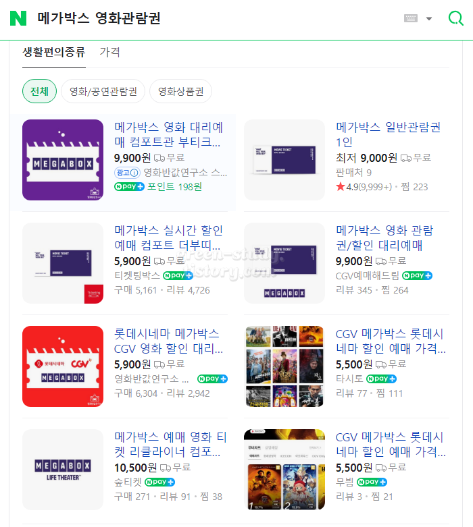Viewport: 473px width, 527px height.
Task: Click the 광고 info icon badge
Action: click(127, 173)
